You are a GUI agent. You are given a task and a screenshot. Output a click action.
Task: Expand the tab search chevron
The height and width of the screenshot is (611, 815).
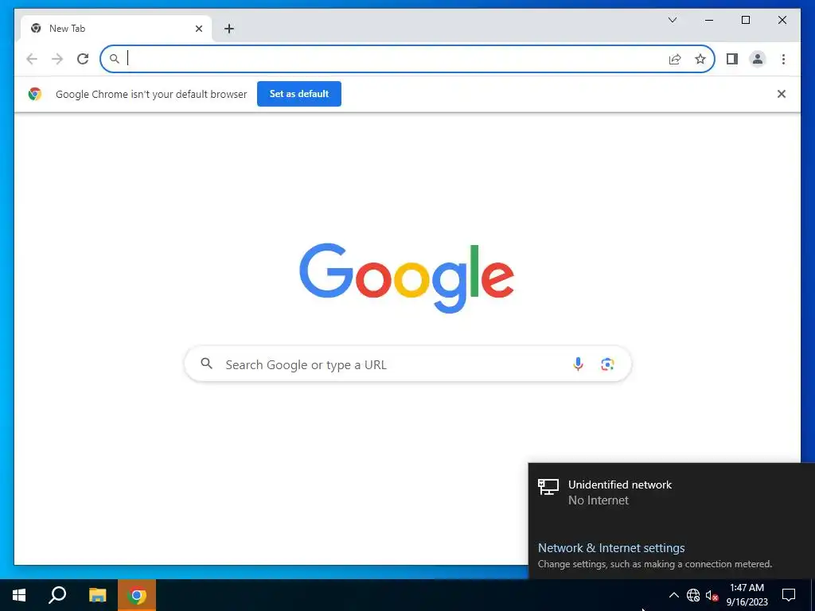(x=673, y=20)
